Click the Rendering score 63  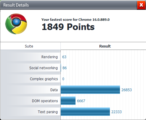coord(64,57)
